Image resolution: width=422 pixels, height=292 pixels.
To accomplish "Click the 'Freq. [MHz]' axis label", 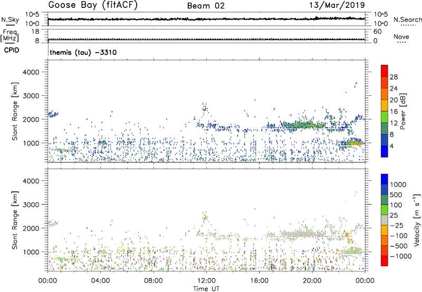I will 9,35.
